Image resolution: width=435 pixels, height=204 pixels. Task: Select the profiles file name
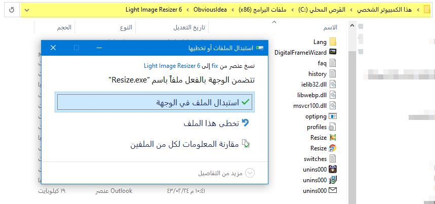[317, 127]
